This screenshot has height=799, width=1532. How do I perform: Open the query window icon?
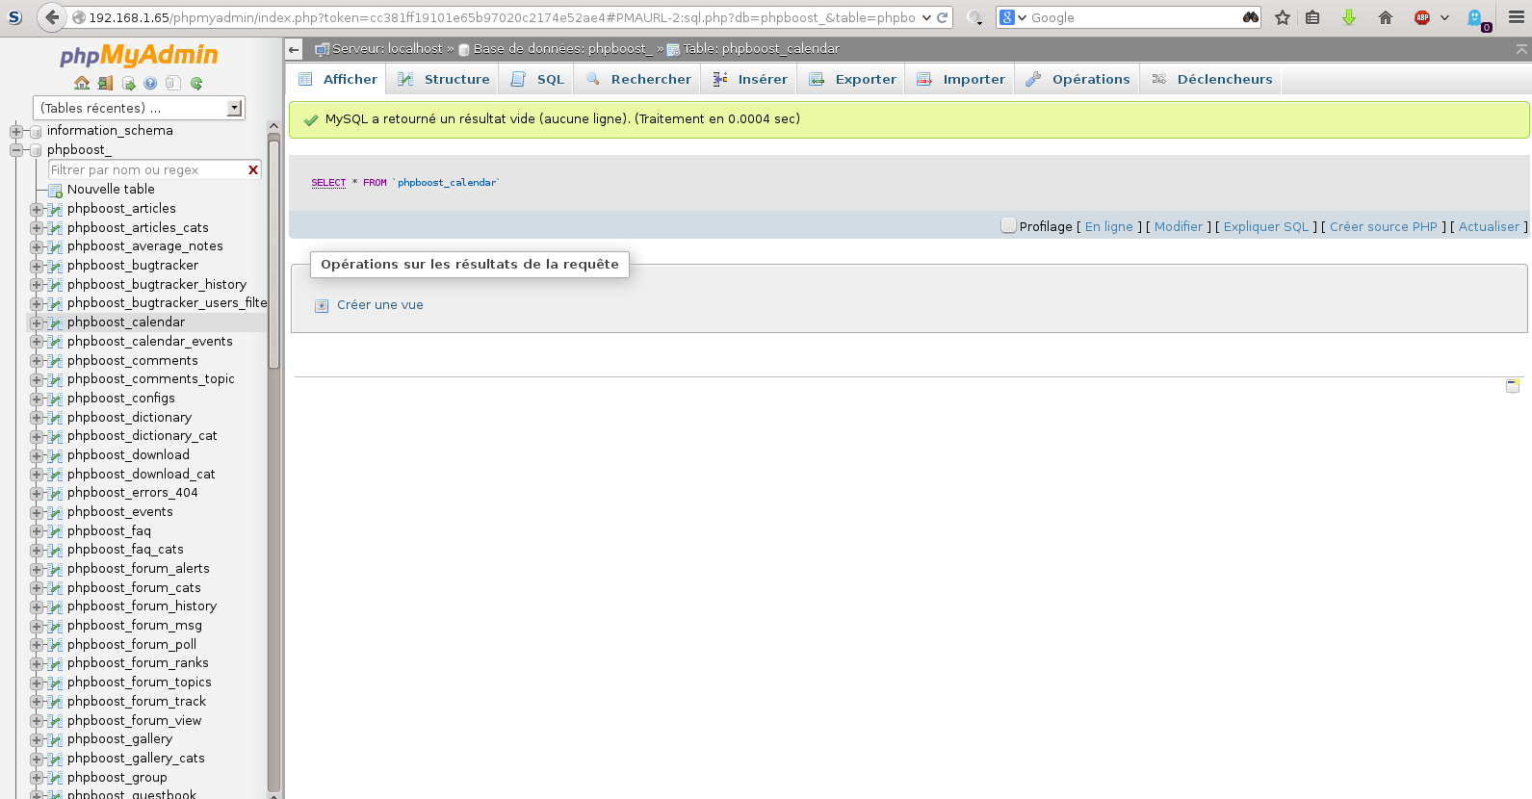[x=128, y=84]
